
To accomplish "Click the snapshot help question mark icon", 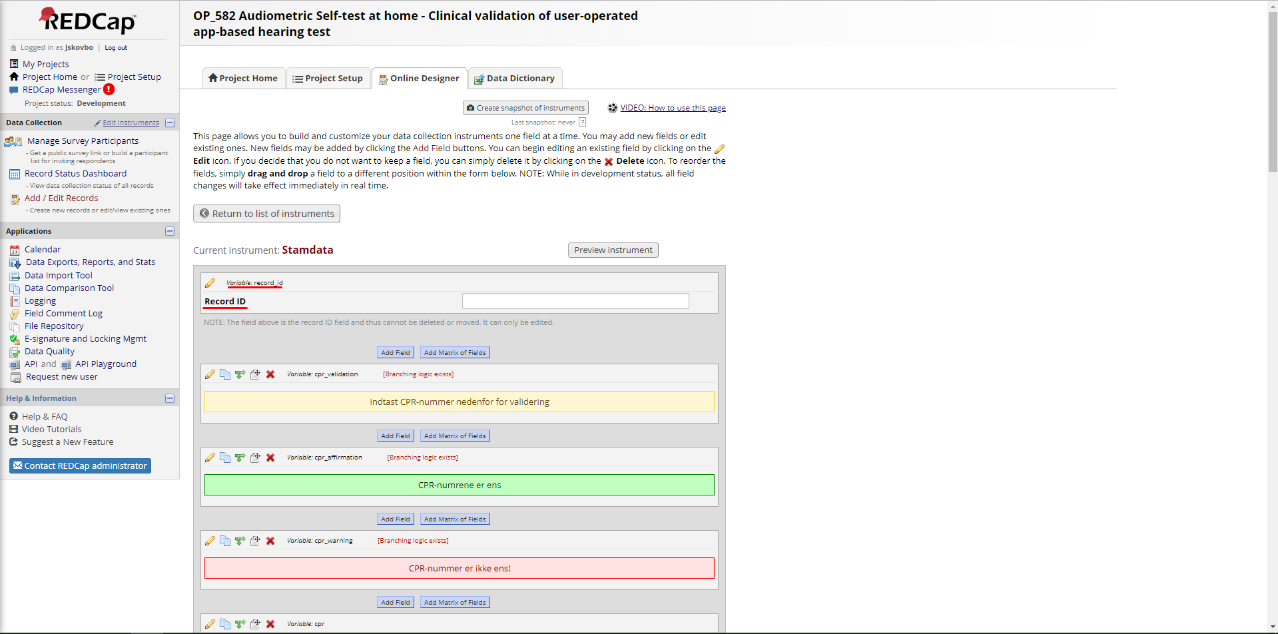I will point(582,122).
